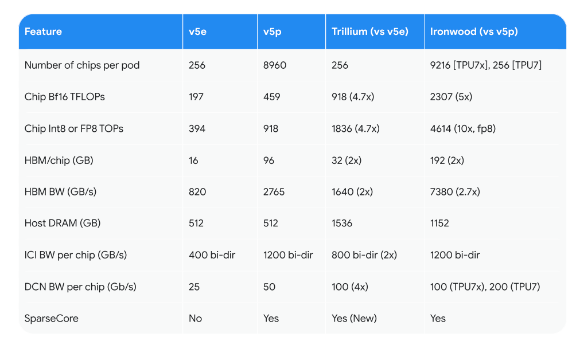Click the v5p column header
This screenshot has width=576, height=341.
point(269,32)
